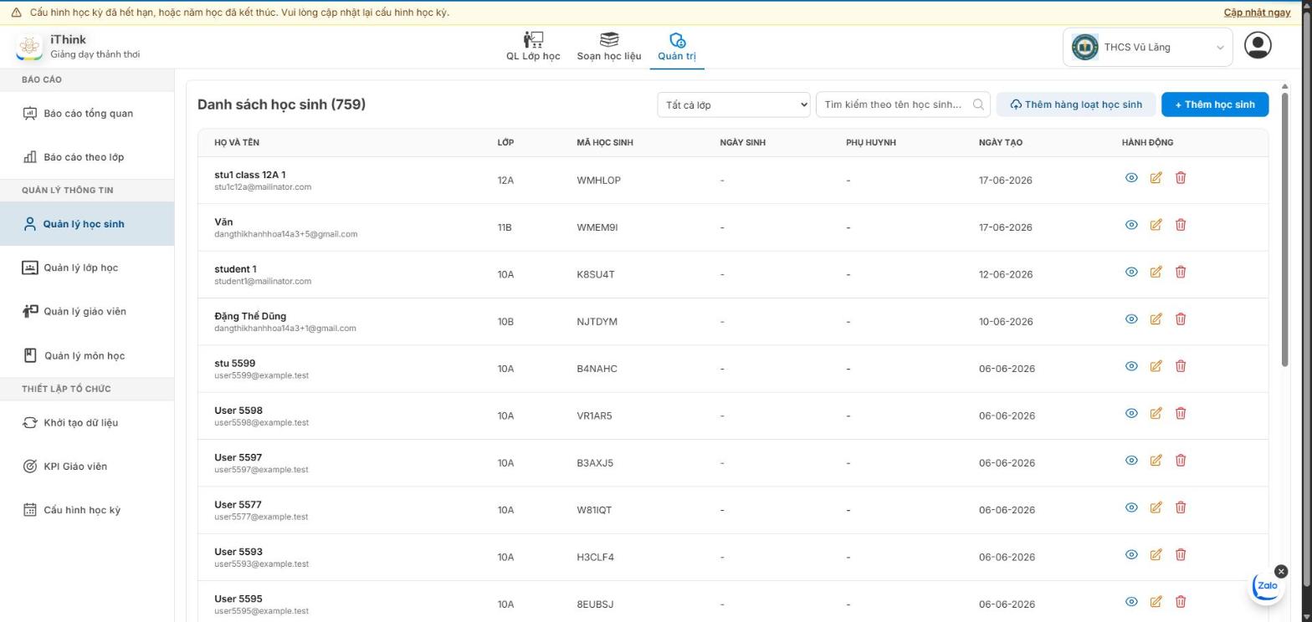The image size is (1312, 622).
Task: Open the Soạn học liệu tab
Action: point(609,47)
